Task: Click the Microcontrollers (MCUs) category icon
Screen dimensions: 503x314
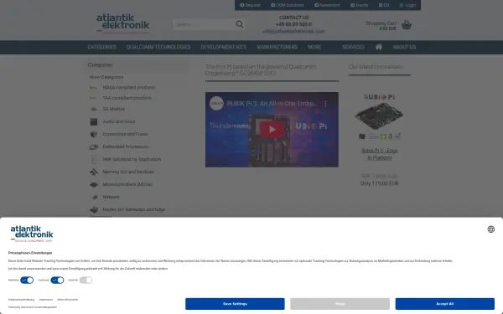Action: [x=93, y=184]
